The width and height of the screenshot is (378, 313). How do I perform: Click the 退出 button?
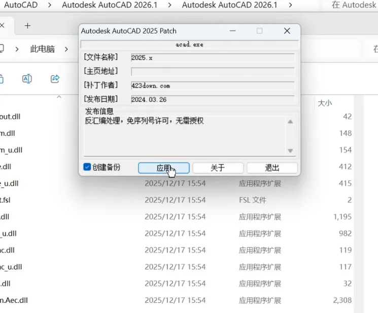coord(272,168)
